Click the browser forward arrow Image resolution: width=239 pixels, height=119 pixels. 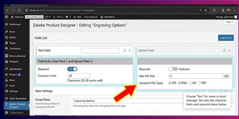pyautogui.click(x=13, y=10)
